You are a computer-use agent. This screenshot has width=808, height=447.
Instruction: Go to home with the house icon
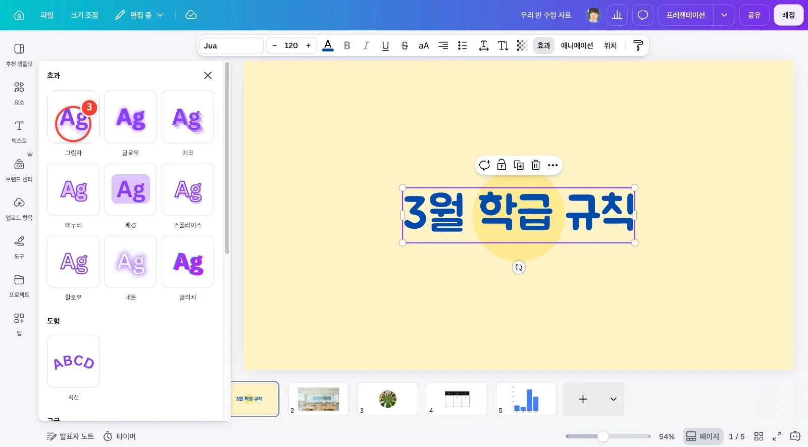[x=19, y=15]
